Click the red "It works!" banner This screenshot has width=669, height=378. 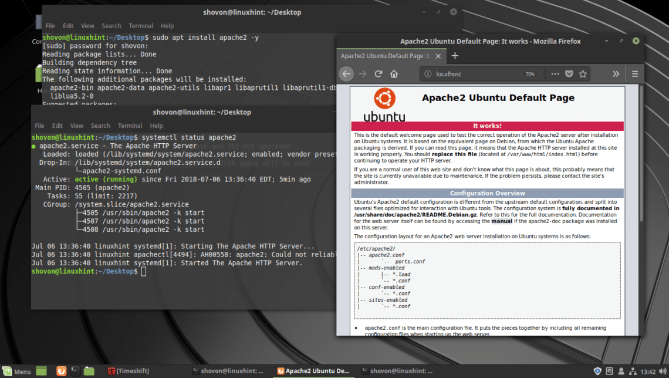point(487,126)
